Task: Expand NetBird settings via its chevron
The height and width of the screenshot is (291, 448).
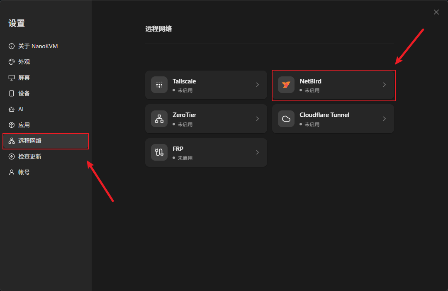Action: point(384,85)
